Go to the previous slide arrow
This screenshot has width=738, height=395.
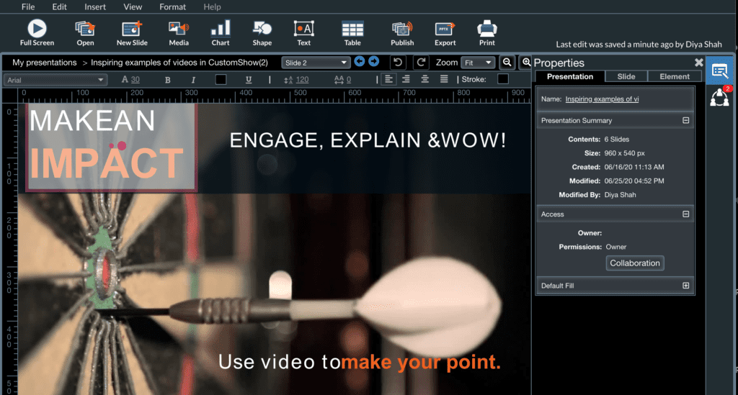tap(360, 62)
